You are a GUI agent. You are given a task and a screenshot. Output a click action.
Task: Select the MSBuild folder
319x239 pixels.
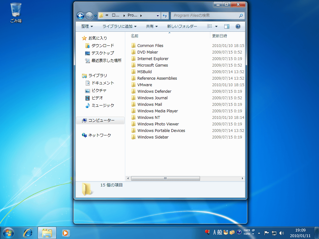tap(141, 72)
